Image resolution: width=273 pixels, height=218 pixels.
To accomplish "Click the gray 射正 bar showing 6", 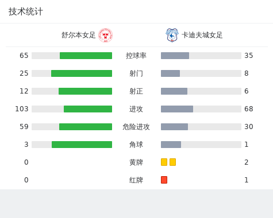I will click(x=174, y=91).
